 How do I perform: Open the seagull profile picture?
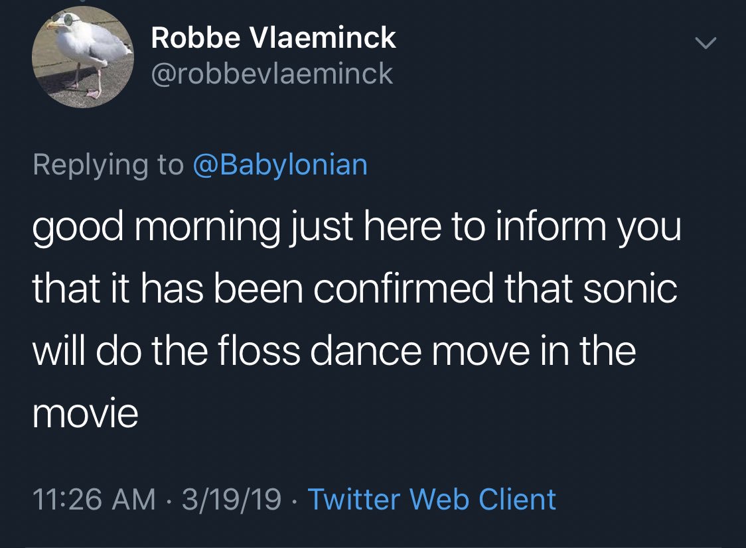pyautogui.click(x=83, y=58)
